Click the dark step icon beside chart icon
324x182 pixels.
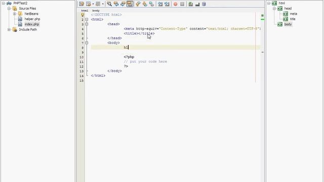(x=197, y=4)
